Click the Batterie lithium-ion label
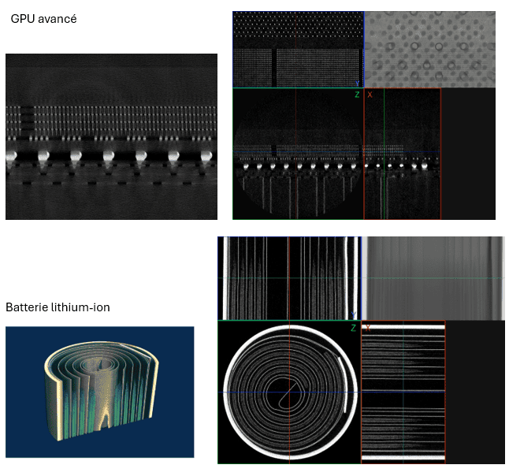The width and height of the screenshot is (509, 476). point(58,307)
